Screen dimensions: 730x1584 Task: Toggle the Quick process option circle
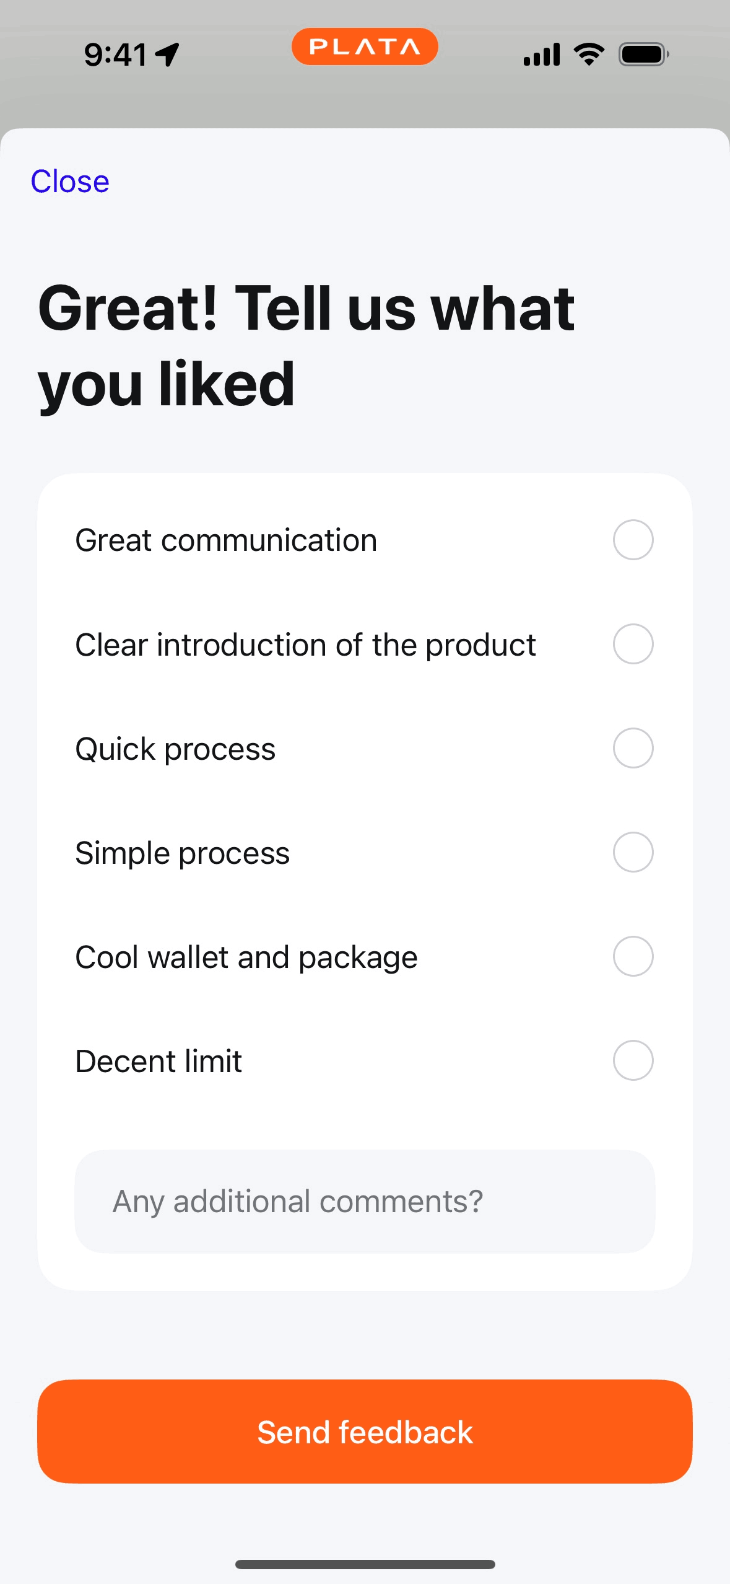pyautogui.click(x=633, y=748)
